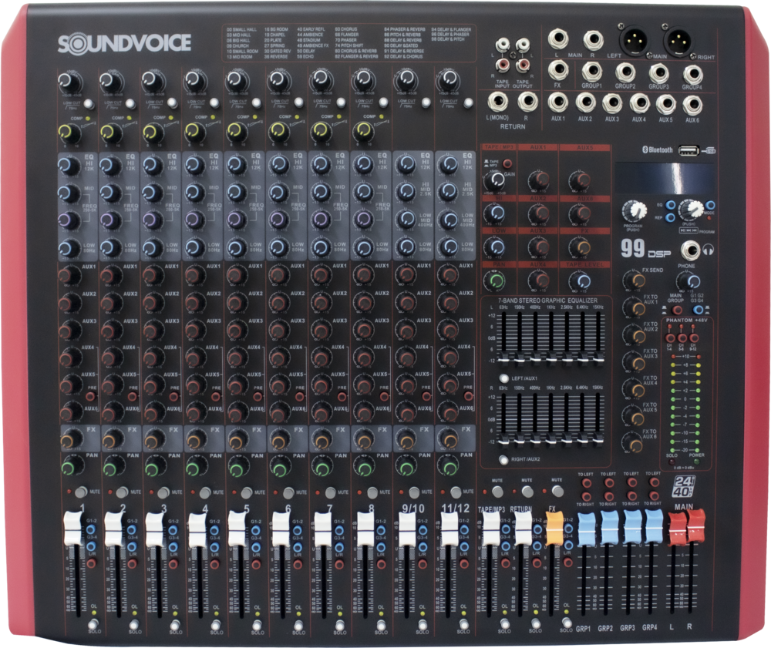Toggle the LEFT/AUX1 graphic equalizer button
This screenshot has height=648, width=771.
(503, 378)
